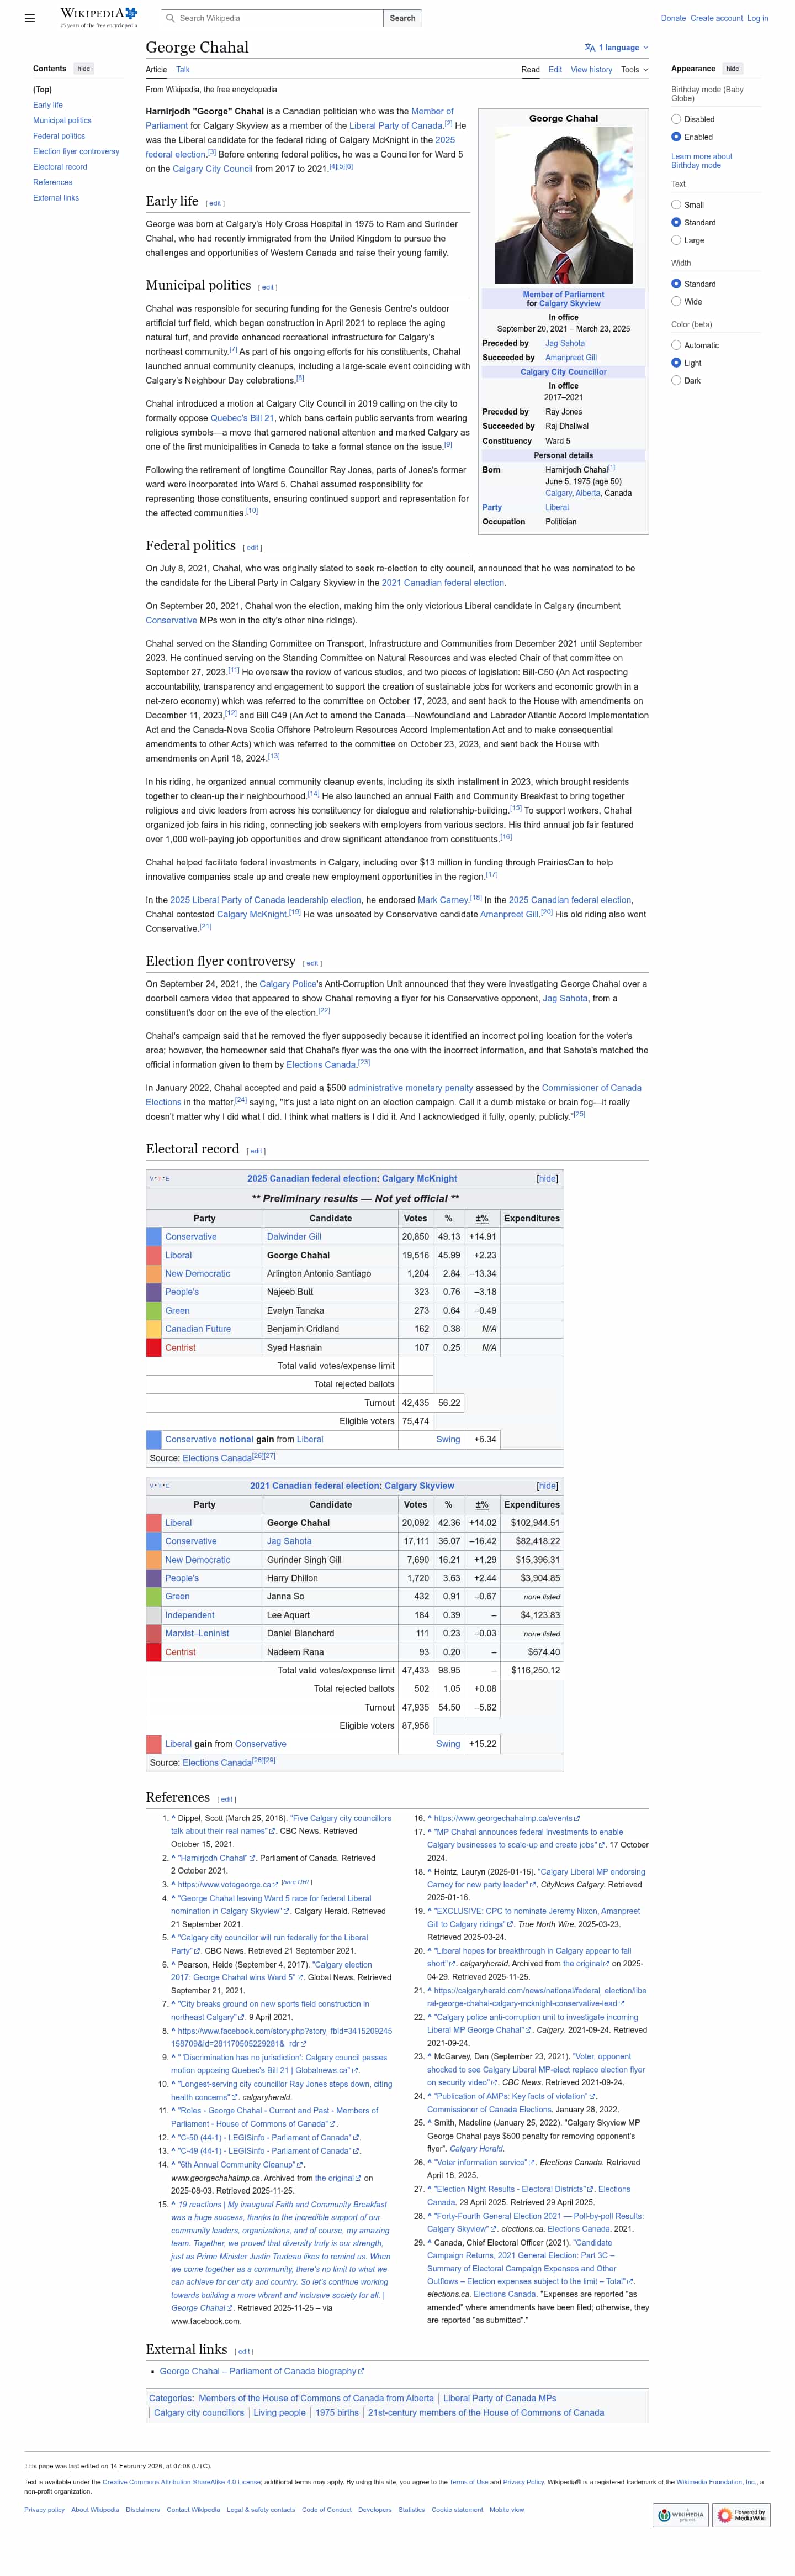Jump to External links in Contents
The image size is (795, 2576).
pyautogui.click(x=56, y=198)
